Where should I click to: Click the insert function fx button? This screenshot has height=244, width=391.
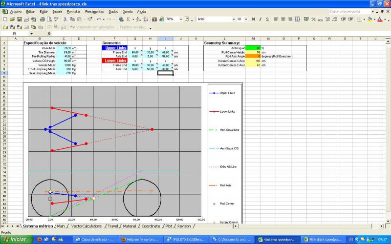[49, 34]
